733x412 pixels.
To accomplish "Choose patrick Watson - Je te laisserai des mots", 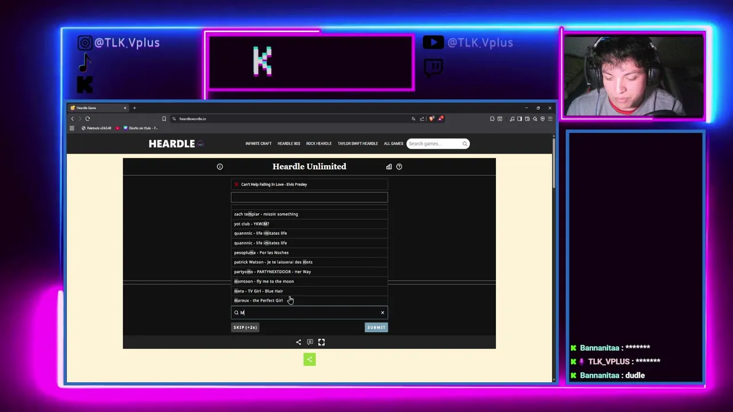I will [x=309, y=262].
